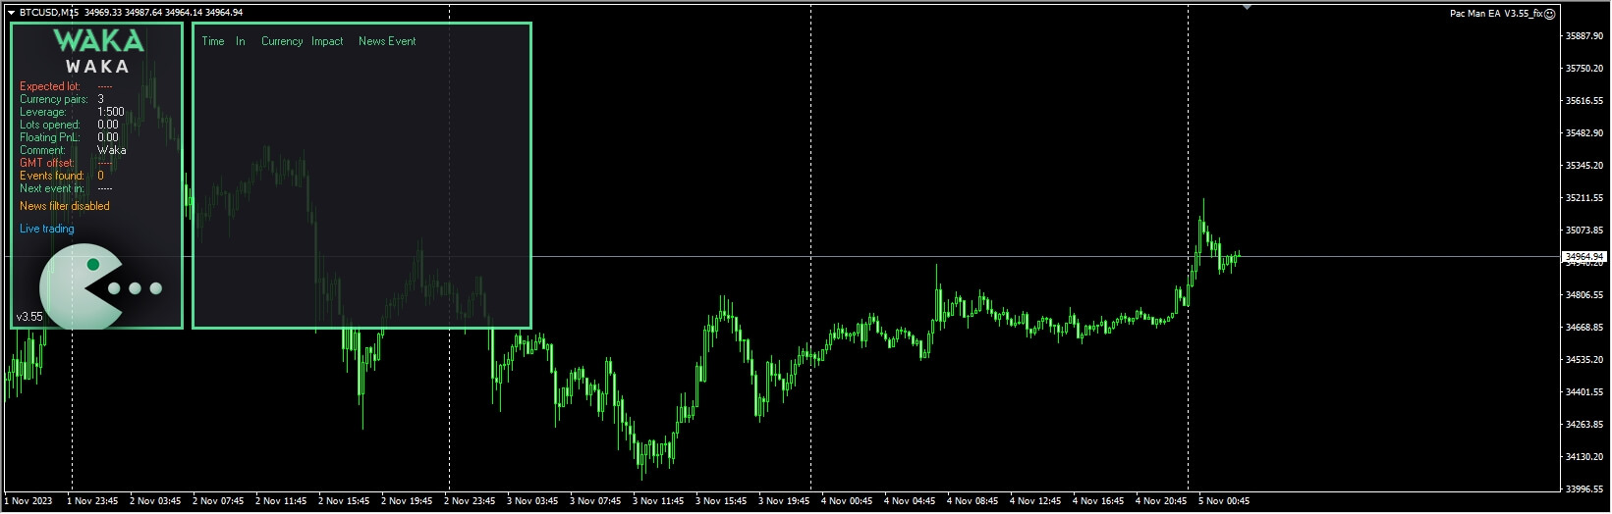The image size is (1612, 514).
Task: Click the '4 Nov 16:45' time axis label
Action: pos(1098,501)
